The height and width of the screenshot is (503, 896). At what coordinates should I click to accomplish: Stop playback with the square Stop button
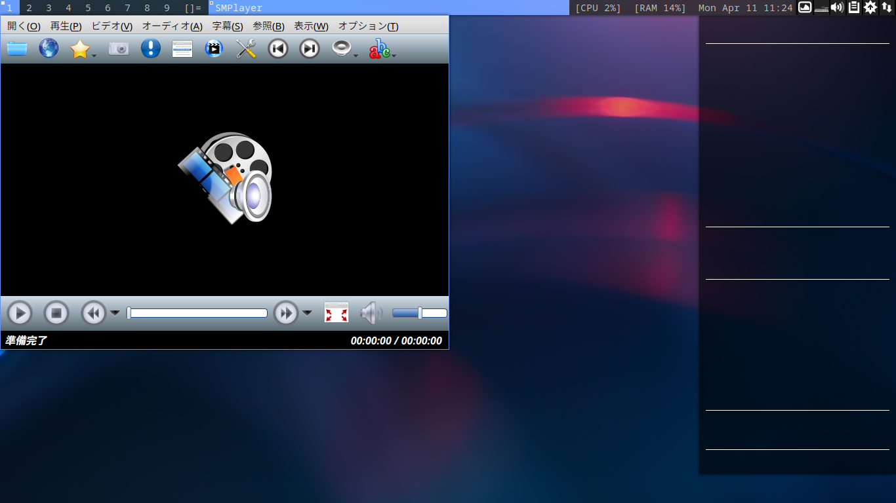(56, 313)
